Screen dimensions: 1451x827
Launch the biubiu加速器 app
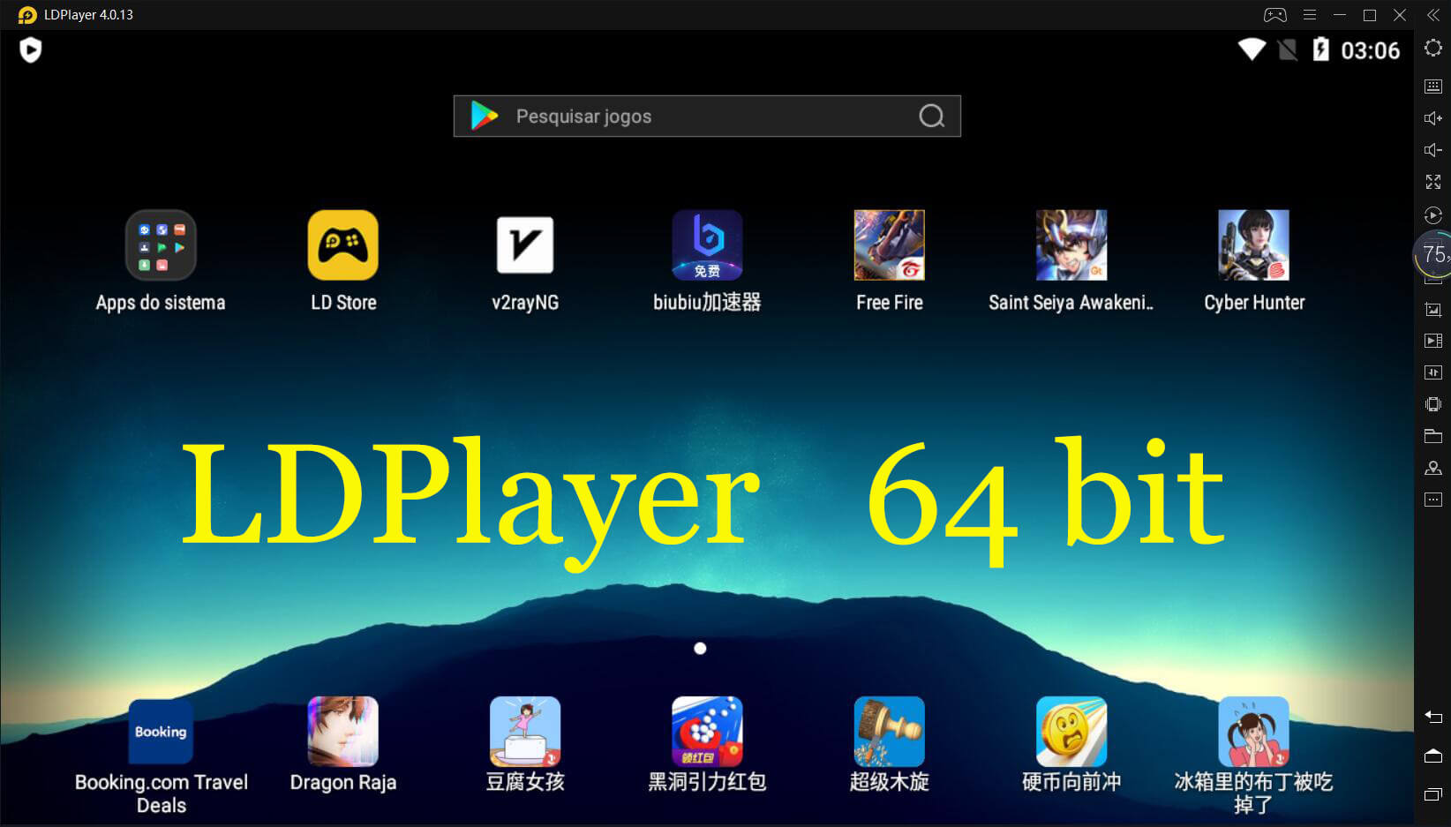[x=707, y=245]
